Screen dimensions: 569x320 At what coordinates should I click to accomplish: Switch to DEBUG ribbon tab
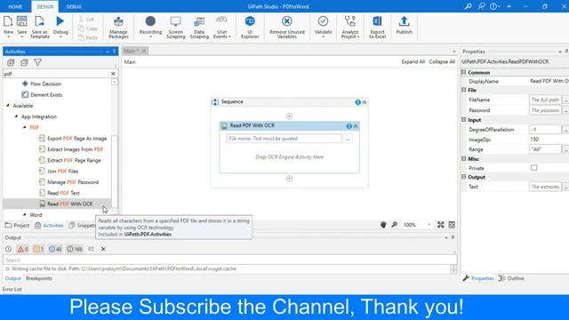74,6
